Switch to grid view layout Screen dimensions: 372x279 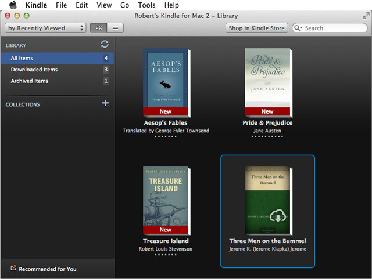click(99, 28)
